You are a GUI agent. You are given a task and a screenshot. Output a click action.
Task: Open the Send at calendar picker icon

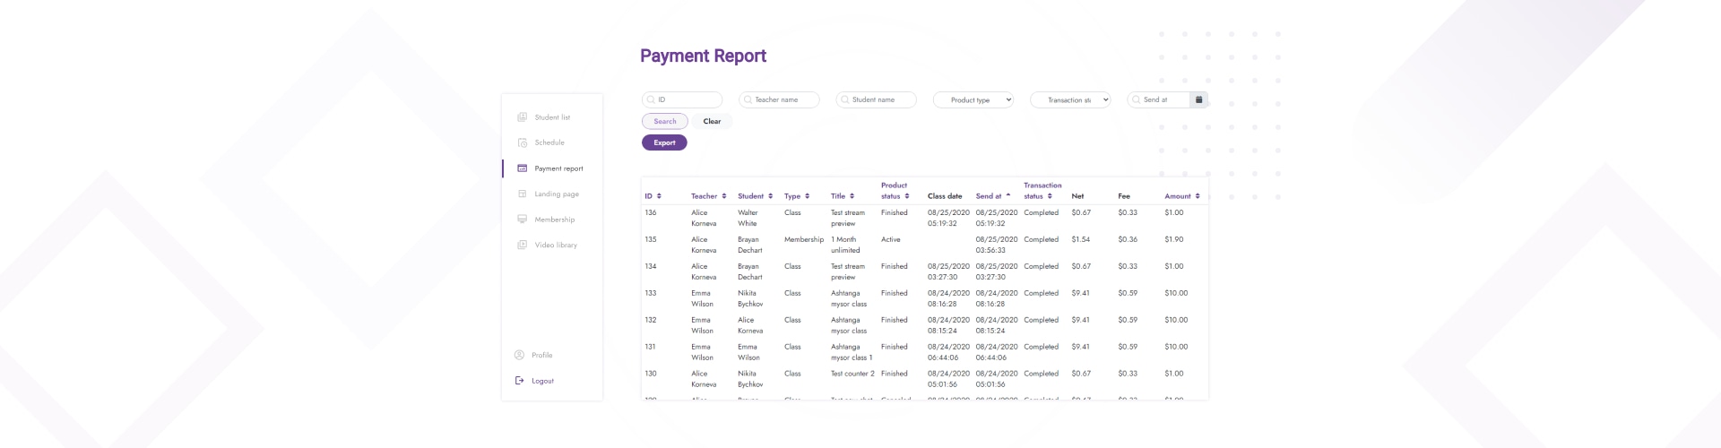(1198, 99)
